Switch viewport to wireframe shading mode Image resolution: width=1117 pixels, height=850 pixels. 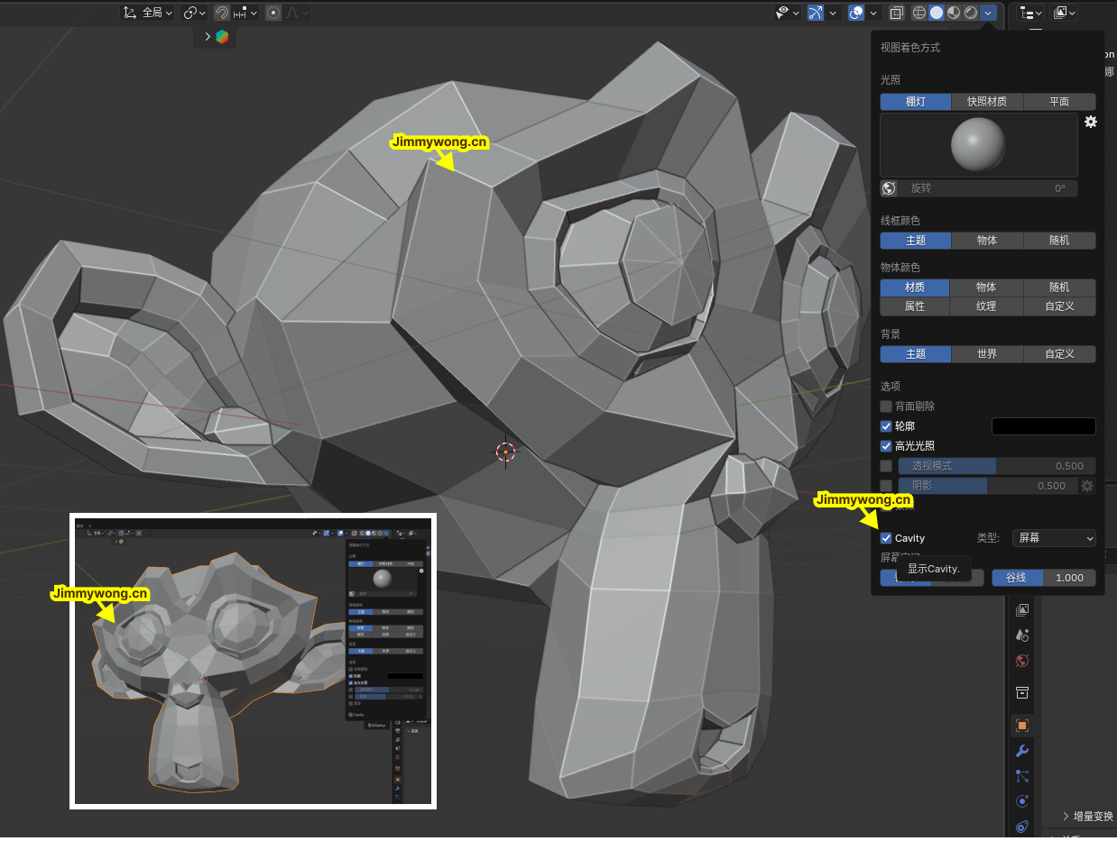[919, 13]
